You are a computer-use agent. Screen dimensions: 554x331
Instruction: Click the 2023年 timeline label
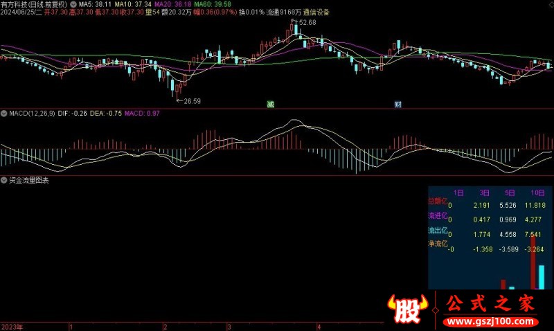[12, 326]
